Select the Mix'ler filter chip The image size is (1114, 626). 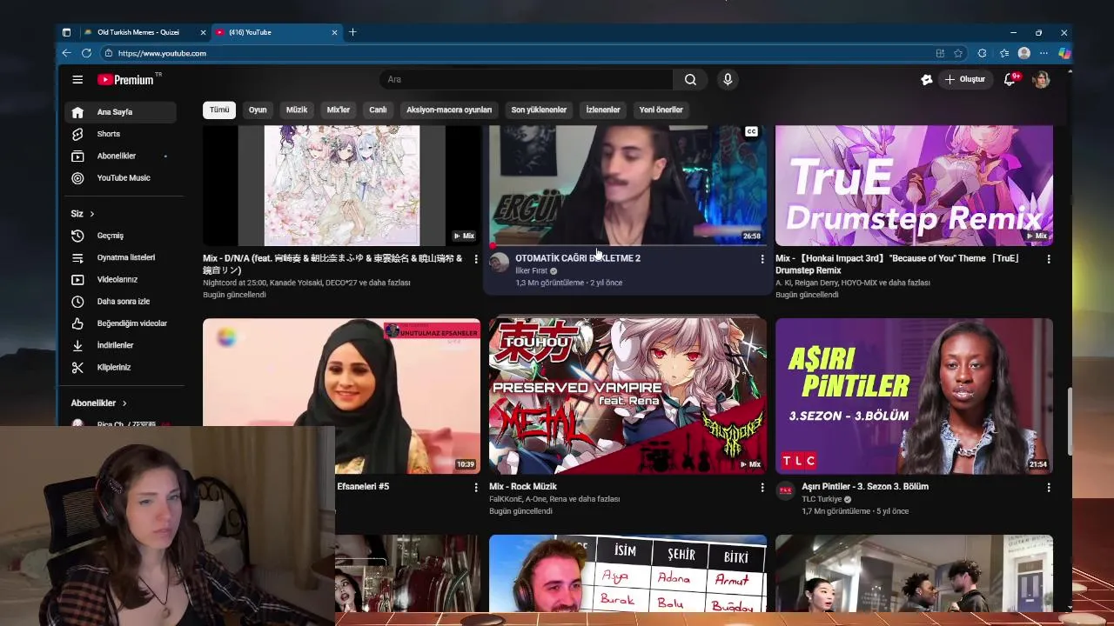tap(338, 110)
